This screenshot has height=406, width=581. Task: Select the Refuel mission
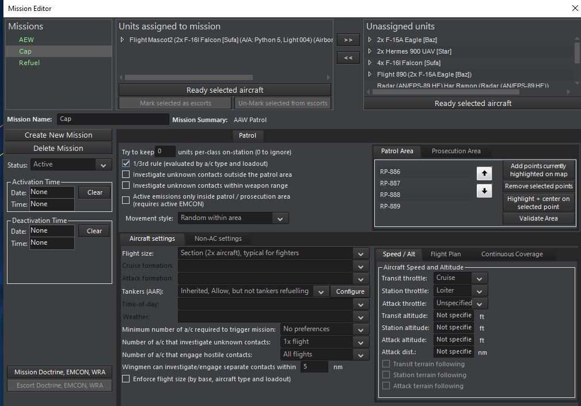pyautogui.click(x=29, y=63)
